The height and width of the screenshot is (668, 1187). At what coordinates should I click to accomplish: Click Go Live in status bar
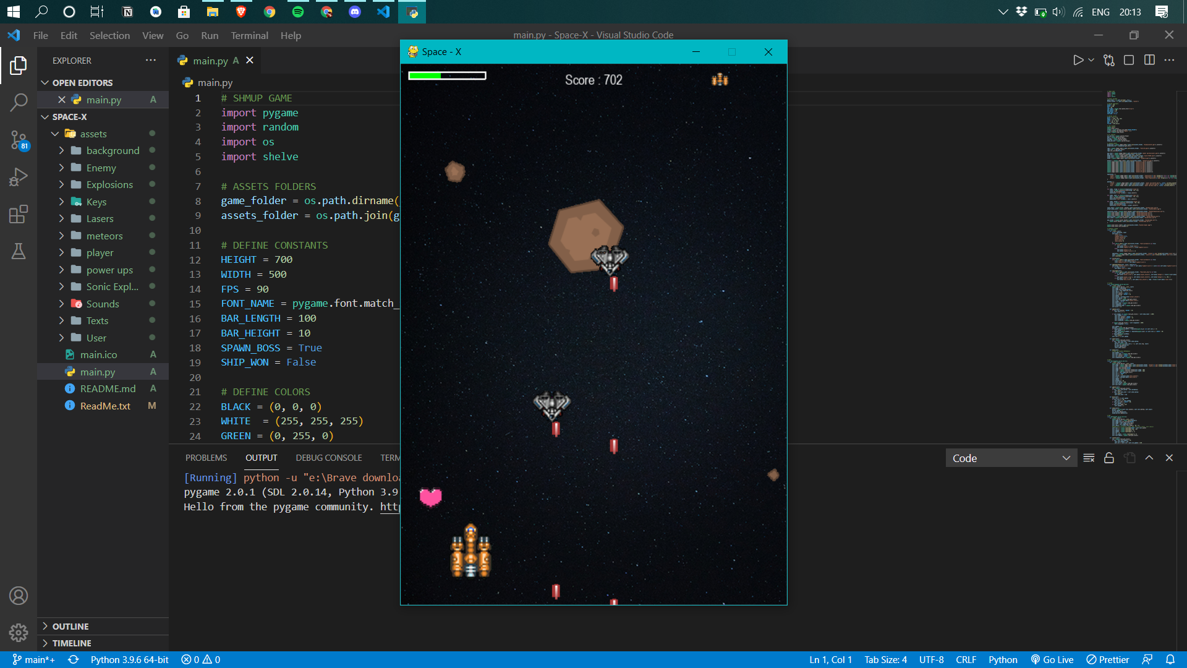click(x=1052, y=660)
